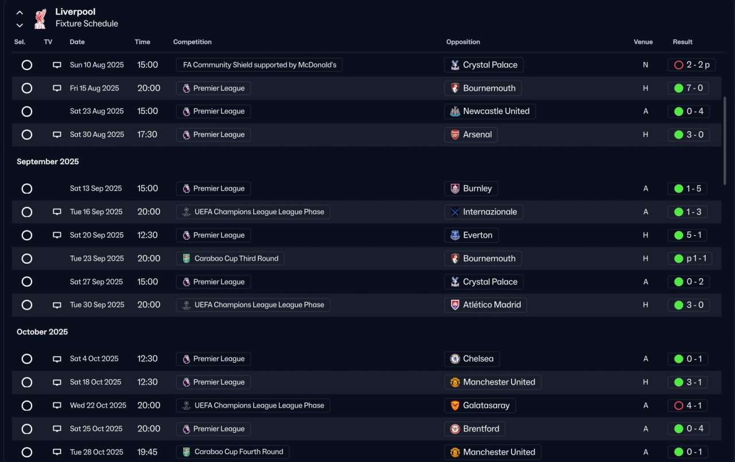
Task: Open FA Community Shield supported by McDonald's
Action: pos(260,65)
